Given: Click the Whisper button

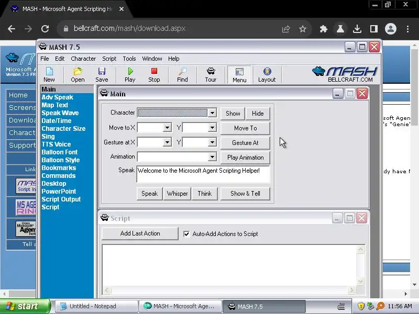Looking at the screenshot, I should (177, 194).
